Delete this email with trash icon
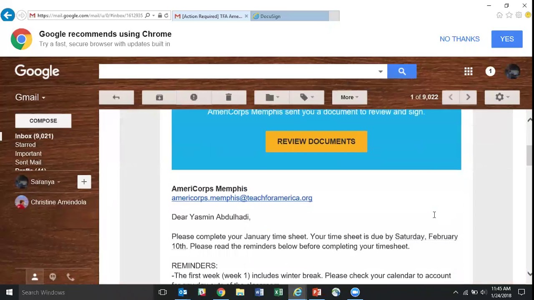The image size is (534, 300). (x=229, y=97)
